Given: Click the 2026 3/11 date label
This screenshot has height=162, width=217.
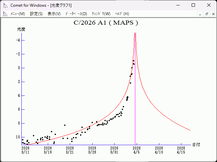Looking at the screenshot, I should pos(25,150).
